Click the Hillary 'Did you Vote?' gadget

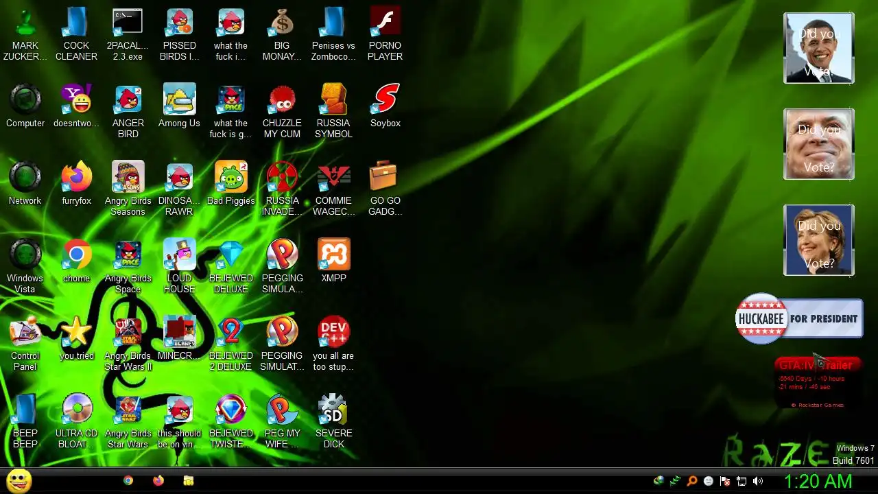coord(819,240)
